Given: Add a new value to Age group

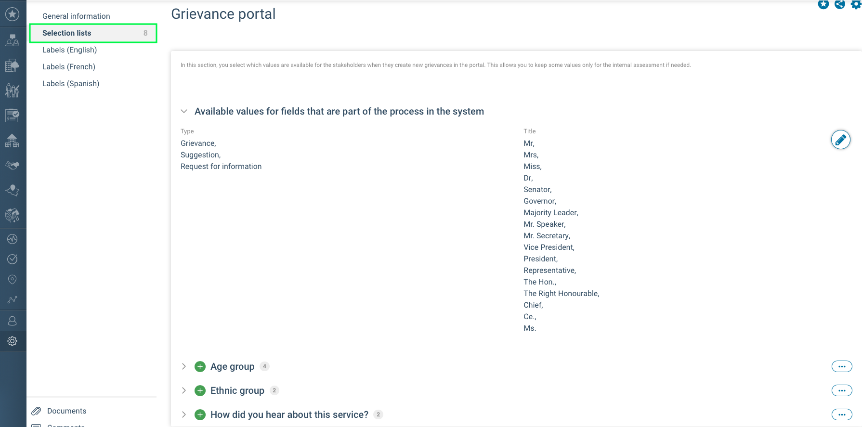Looking at the screenshot, I should [x=200, y=366].
